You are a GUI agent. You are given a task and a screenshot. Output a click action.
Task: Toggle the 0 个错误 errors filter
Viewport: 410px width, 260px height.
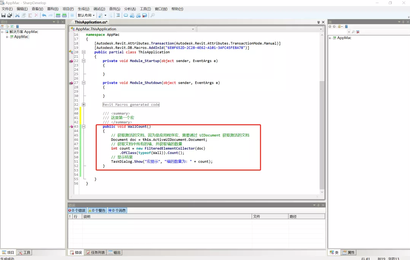[77, 210]
